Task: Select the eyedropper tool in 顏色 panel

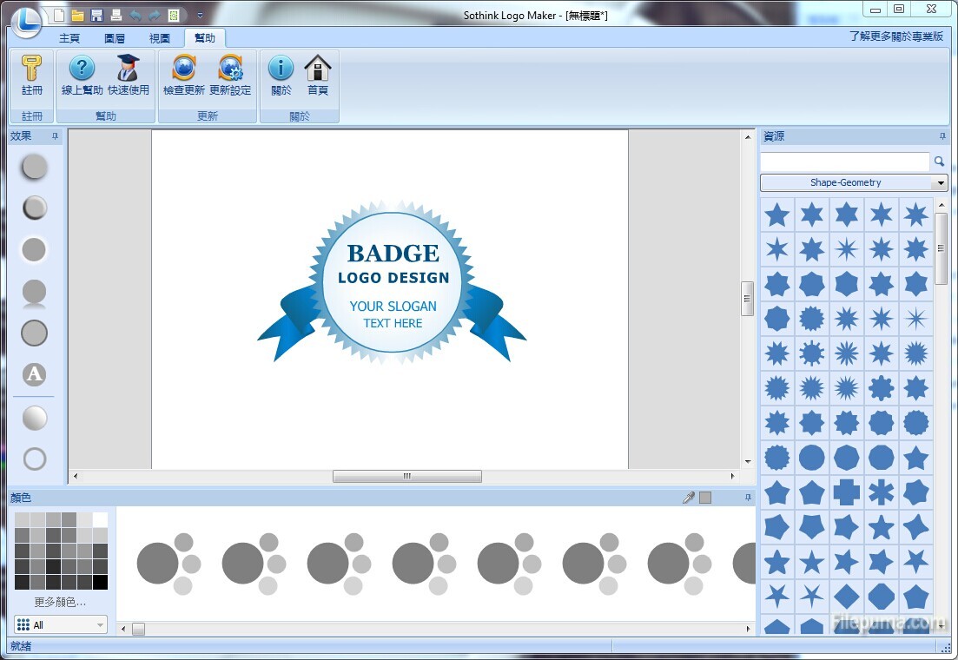Action: [x=689, y=498]
